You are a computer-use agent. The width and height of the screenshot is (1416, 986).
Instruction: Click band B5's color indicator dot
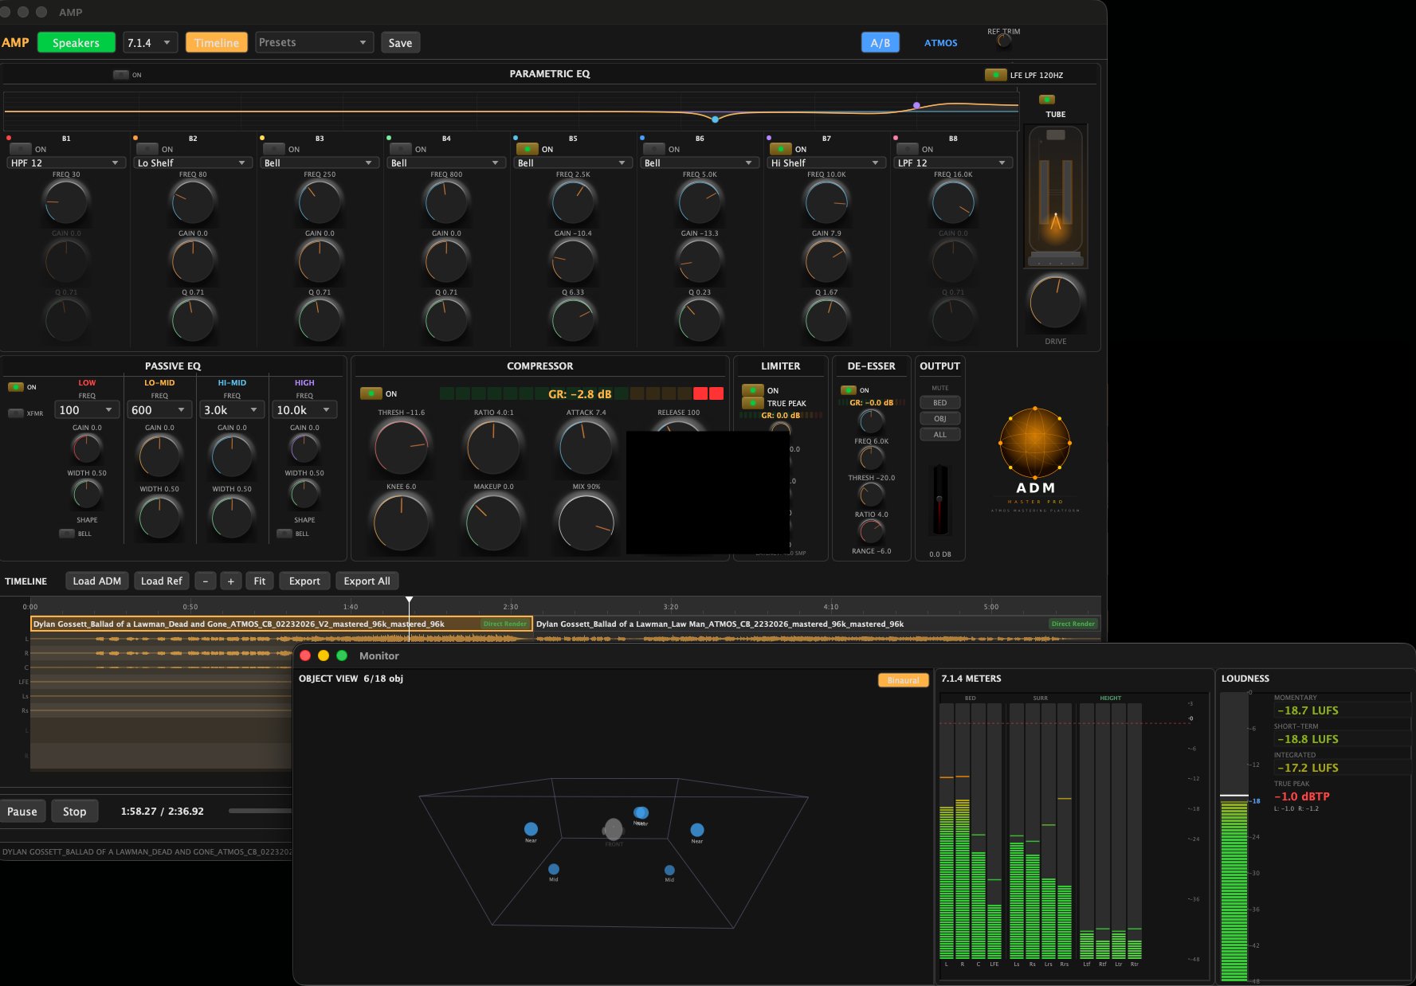[515, 138]
